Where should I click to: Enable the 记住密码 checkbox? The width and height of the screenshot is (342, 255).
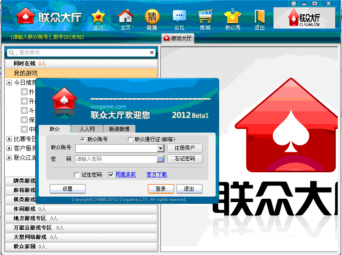tap(77, 175)
